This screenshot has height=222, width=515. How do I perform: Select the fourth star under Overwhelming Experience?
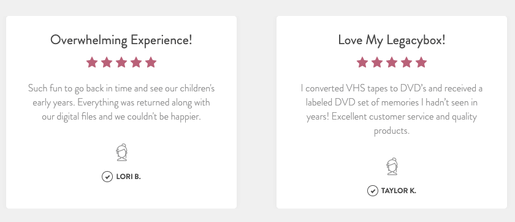click(x=136, y=62)
